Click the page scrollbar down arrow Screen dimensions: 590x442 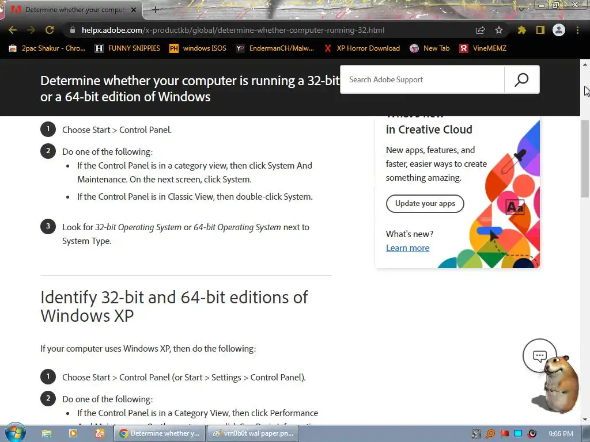[x=585, y=420]
